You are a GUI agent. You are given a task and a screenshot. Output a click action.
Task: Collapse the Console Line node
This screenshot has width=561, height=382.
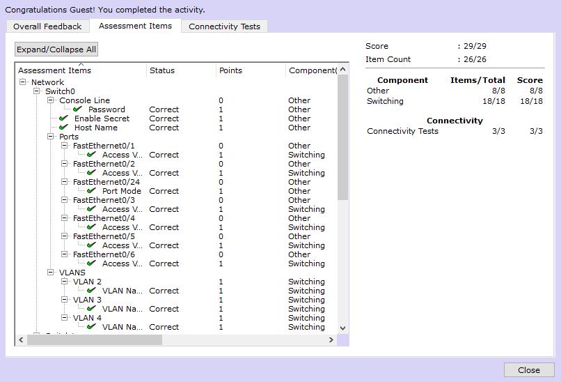pos(51,100)
